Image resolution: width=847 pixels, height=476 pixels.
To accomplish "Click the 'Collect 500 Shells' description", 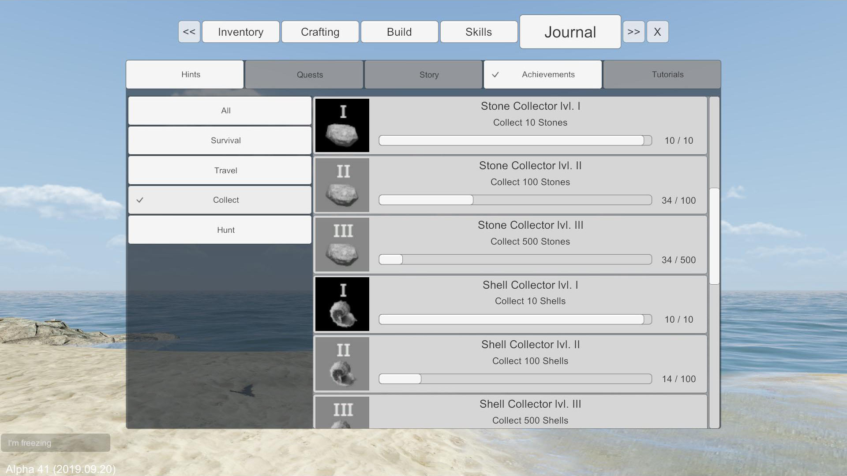I will pos(530,420).
